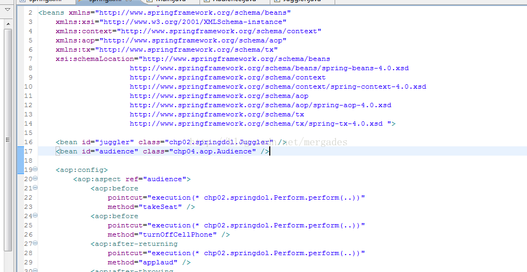Screen dimensions: 527x272
Task: Click the aop:after-returning tag text
Action: click(134, 244)
